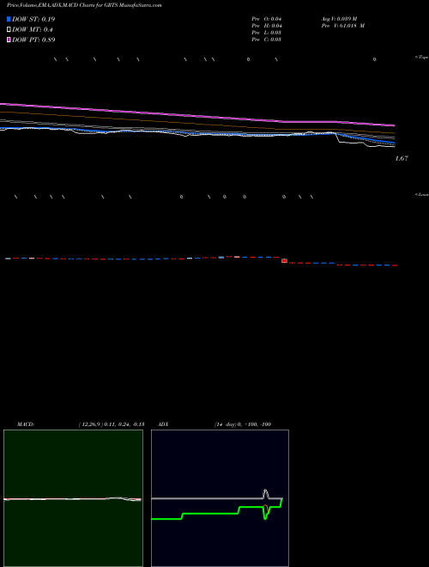Open the dark blue ADX chart panel

click(x=220, y=498)
